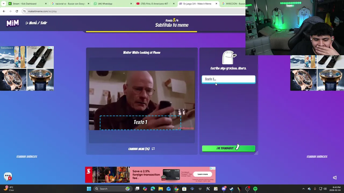Open Copilot from taskbar

[x=145, y=189]
